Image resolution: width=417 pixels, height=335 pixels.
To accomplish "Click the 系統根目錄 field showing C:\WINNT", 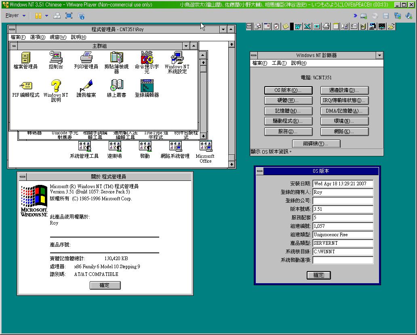I will (343, 251).
